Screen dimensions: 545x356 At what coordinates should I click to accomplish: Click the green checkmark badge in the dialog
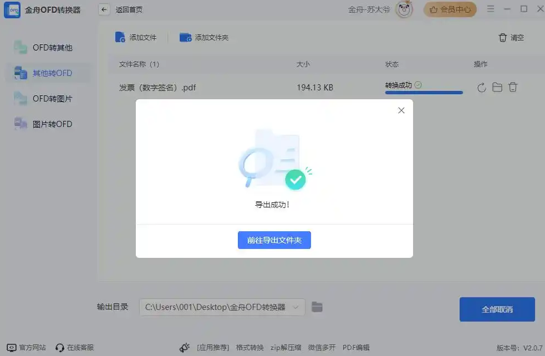pos(296,180)
